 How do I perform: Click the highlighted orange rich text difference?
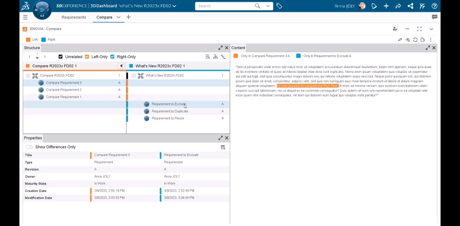click(x=308, y=86)
